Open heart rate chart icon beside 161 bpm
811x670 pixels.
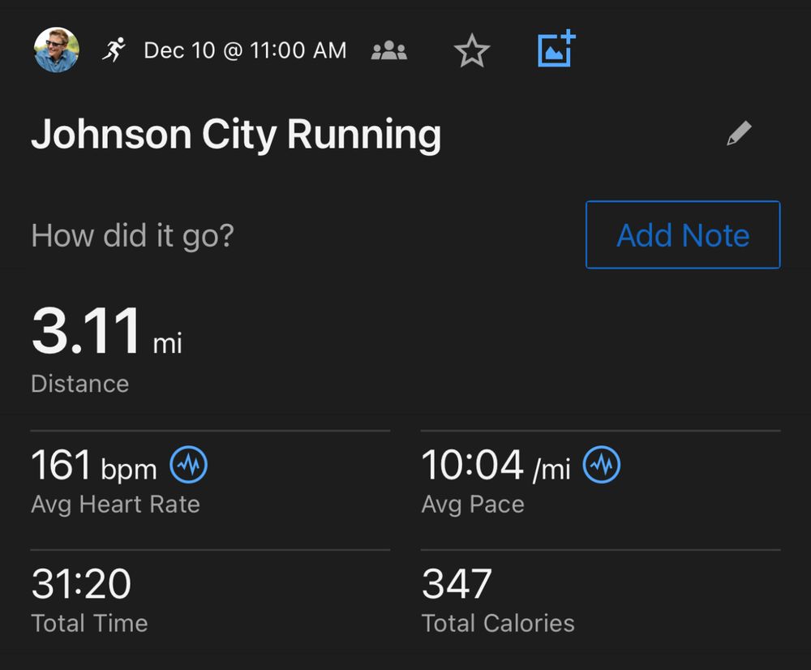pos(188,465)
